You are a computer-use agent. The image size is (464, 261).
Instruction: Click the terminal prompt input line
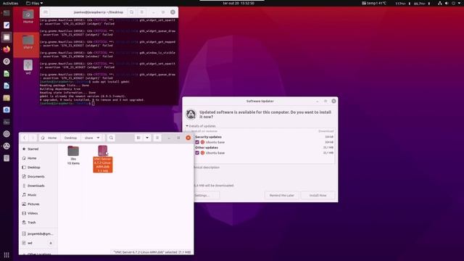109,103
